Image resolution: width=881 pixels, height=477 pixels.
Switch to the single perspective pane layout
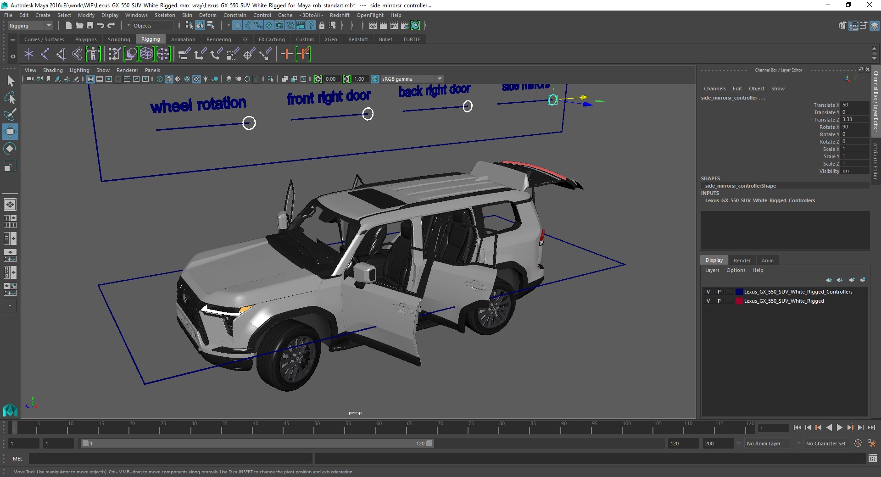coord(10,205)
